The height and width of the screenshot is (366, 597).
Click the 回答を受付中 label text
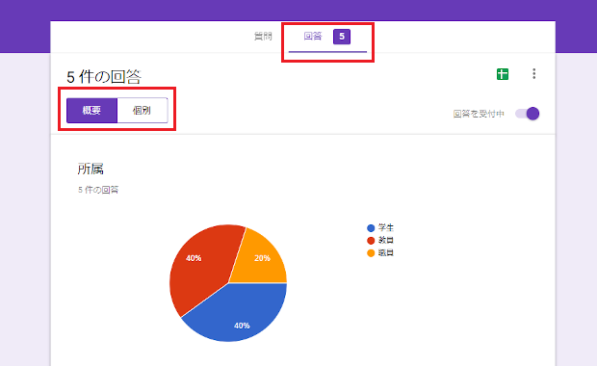tap(479, 114)
